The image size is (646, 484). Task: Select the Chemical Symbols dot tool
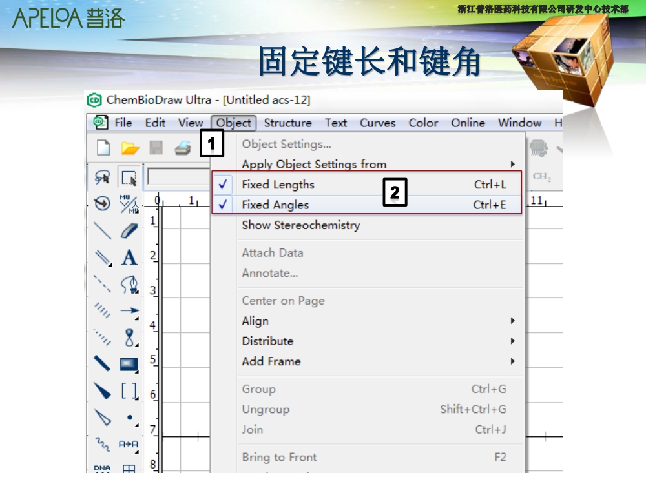pyautogui.click(x=130, y=418)
